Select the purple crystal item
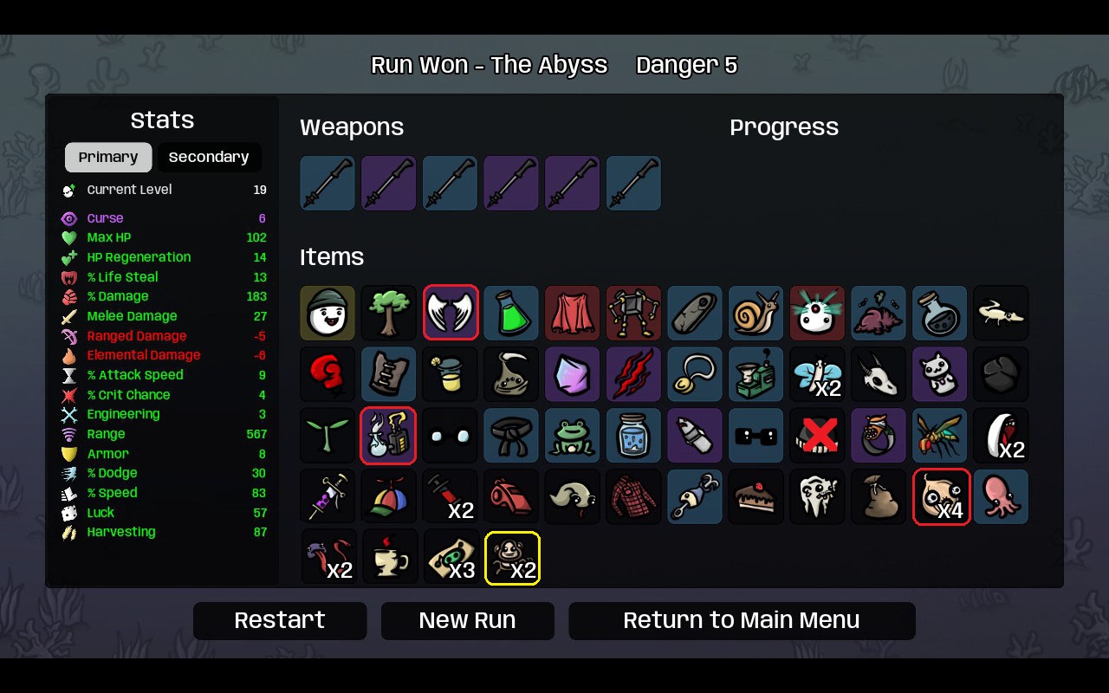This screenshot has width=1109, height=693. click(573, 374)
